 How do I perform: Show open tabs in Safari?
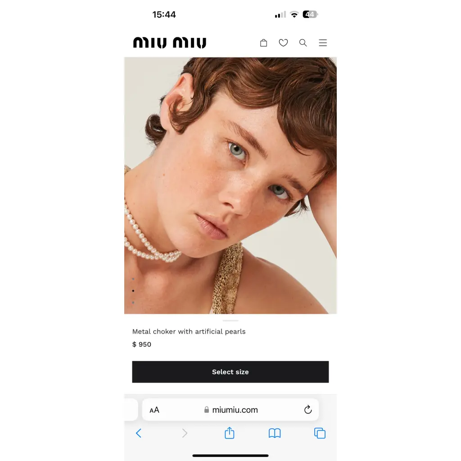click(320, 433)
